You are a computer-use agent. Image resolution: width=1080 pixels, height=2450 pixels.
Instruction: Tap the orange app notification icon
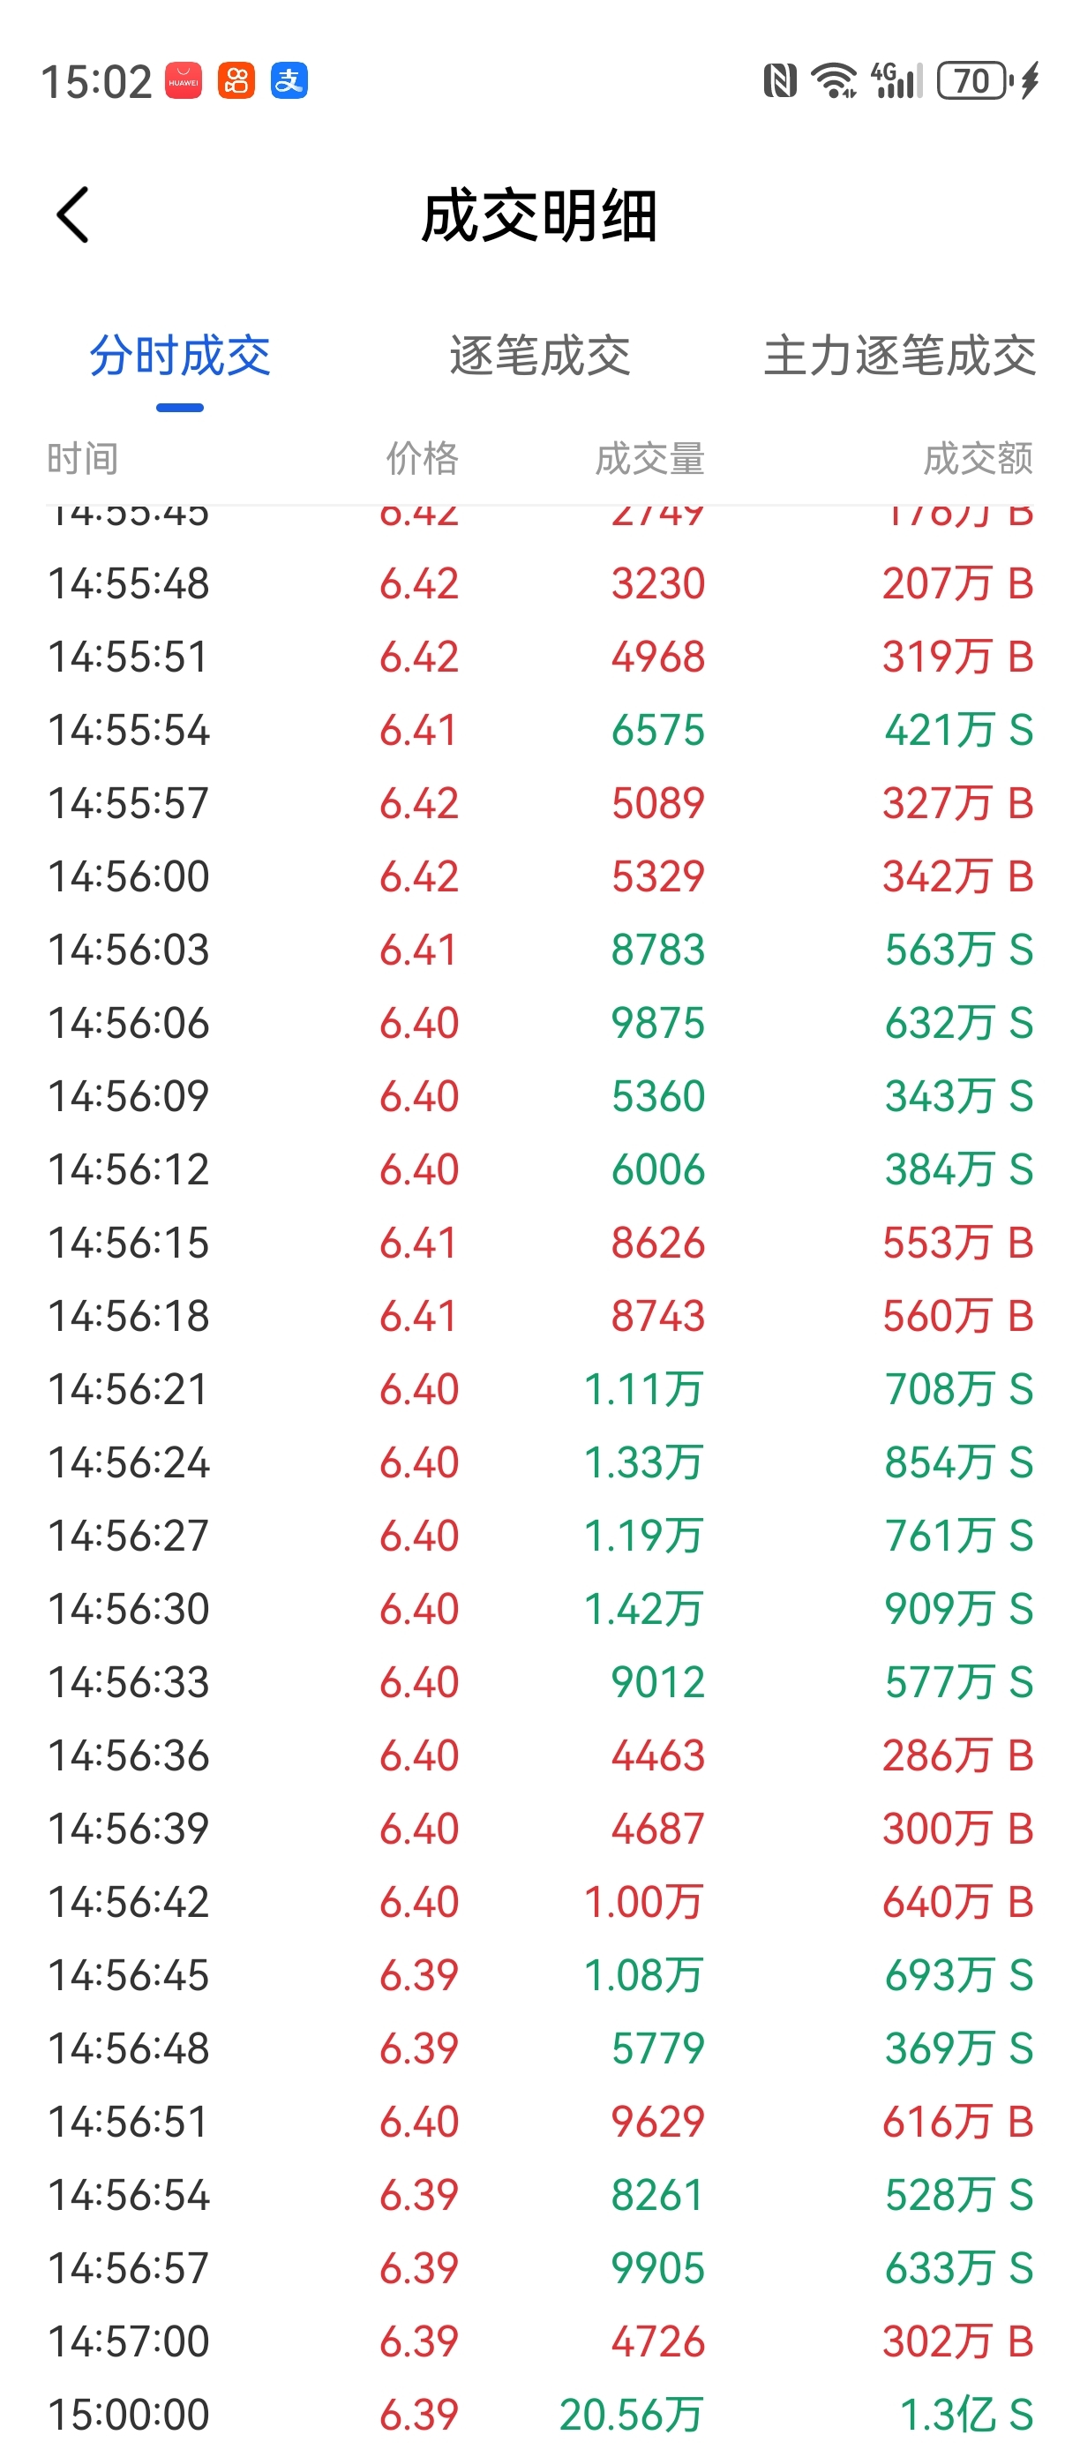click(236, 81)
